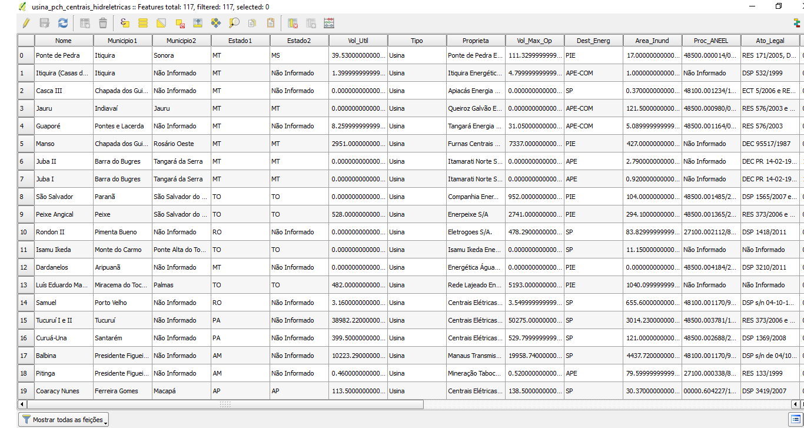
Task: Click the Tipo column header
Action: [x=417, y=41]
